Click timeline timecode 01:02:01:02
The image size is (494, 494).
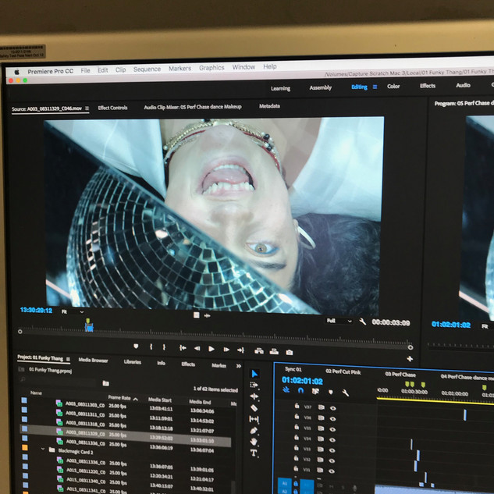tap(302, 381)
